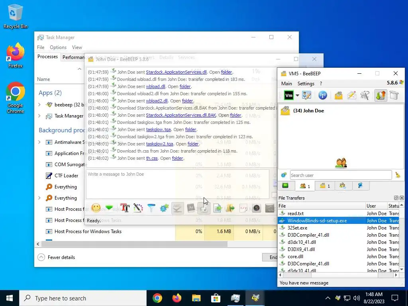
Task: Click the code snippet icon
Action: [243, 208]
